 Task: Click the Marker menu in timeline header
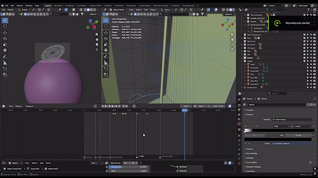pyautogui.click(x=19, y=106)
